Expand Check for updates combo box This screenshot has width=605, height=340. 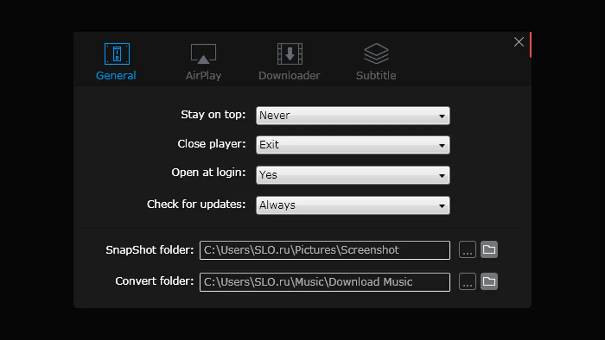[352, 205]
